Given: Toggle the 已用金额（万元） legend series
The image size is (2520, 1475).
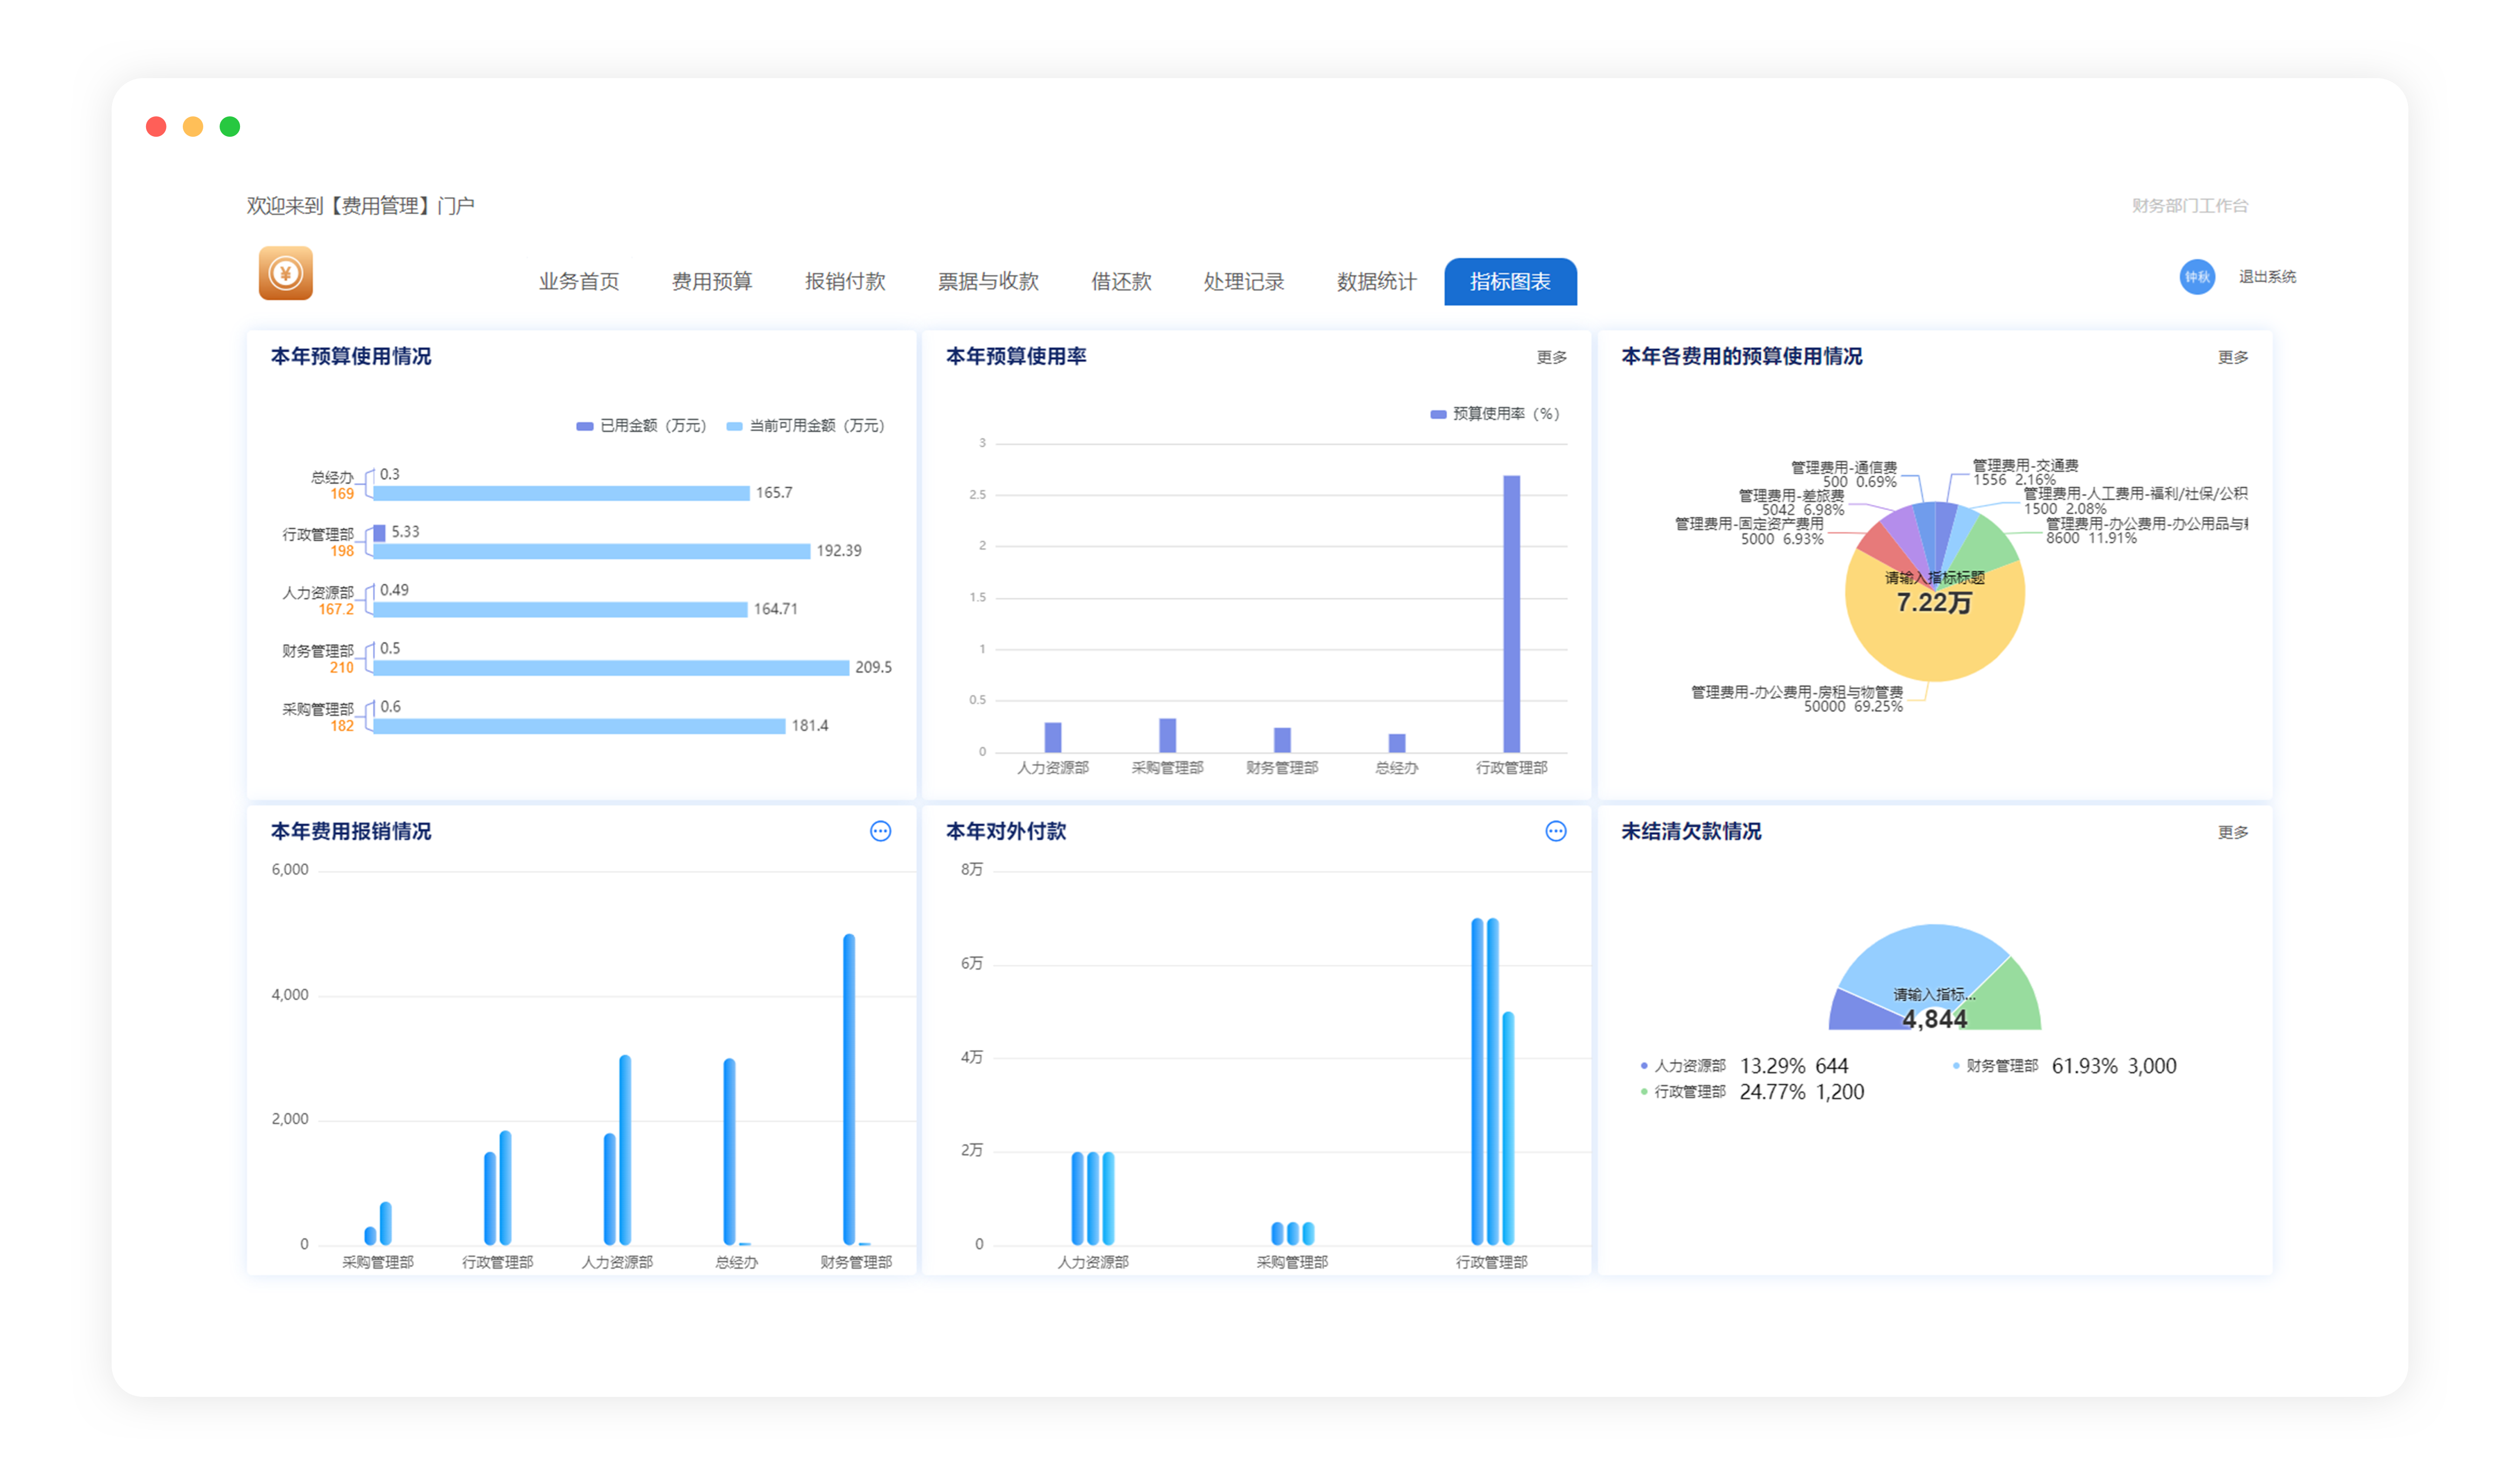Looking at the screenshot, I should (x=642, y=426).
